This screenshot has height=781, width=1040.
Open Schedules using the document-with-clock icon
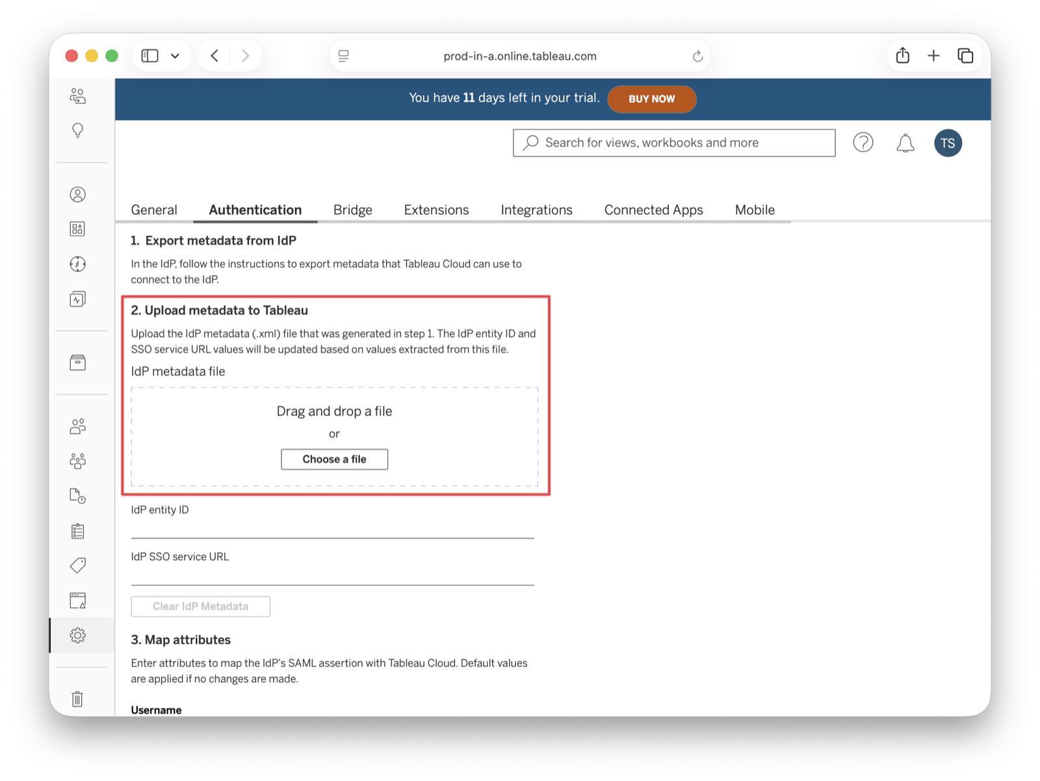[x=78, y=496]
